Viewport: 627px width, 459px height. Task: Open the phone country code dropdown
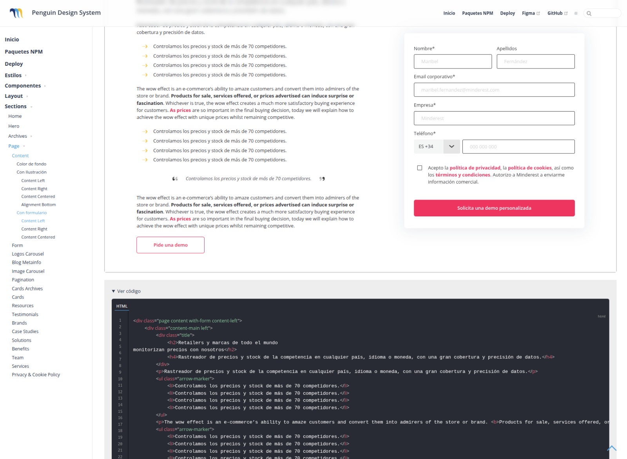click(x=451, y=147)
